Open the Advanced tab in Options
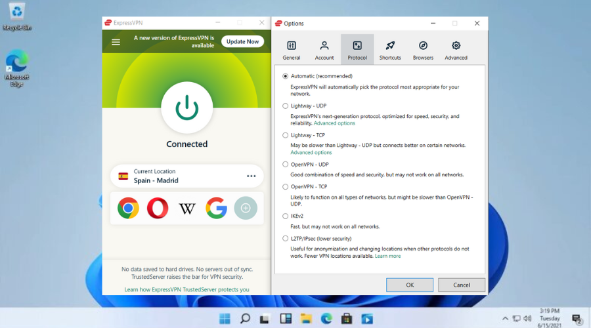Screen dimensions: 591x328 click(x=456, y=50)
